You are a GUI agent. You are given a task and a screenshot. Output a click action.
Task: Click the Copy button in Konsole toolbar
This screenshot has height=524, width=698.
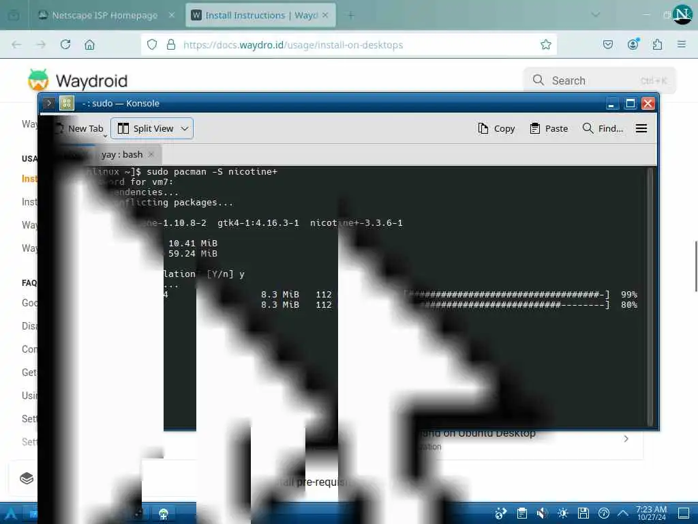(x=496, y=128)
